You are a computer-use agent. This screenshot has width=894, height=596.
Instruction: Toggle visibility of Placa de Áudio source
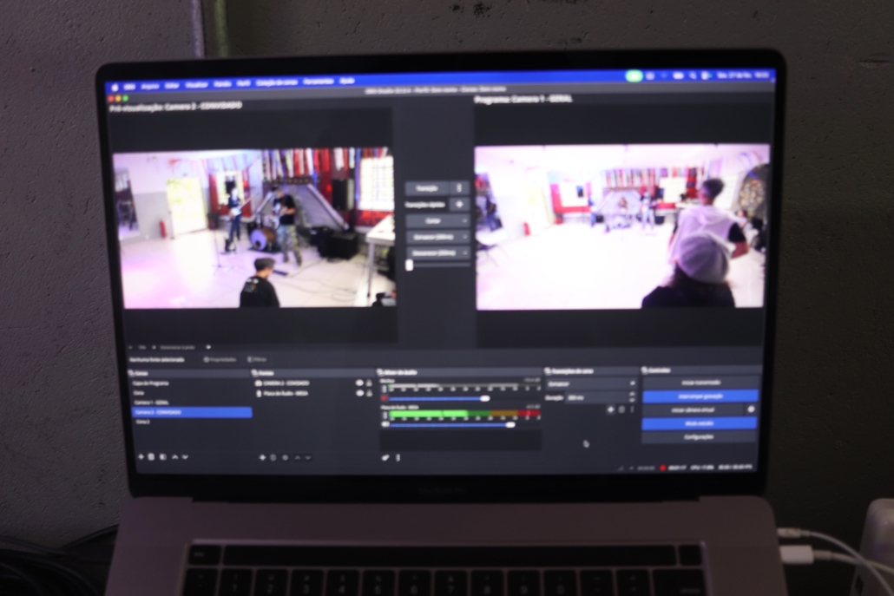pos(358,393)
